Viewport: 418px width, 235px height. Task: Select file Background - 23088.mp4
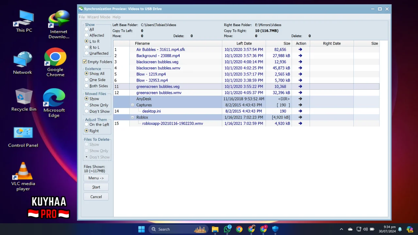[x=158, y=56]
